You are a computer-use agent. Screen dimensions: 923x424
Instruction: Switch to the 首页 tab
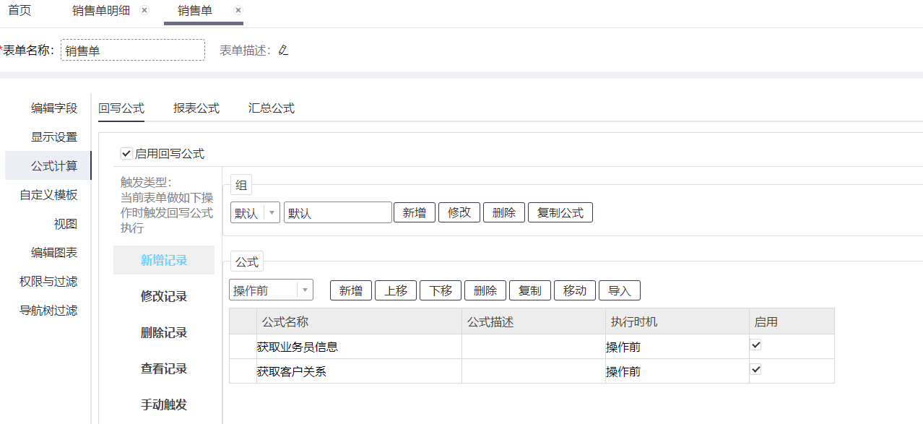19,11
